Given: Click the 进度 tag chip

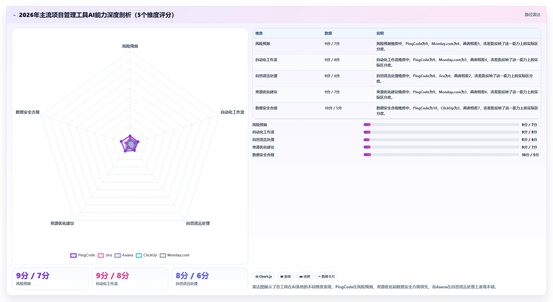Looking at the screenshot, I should point(304,276).
